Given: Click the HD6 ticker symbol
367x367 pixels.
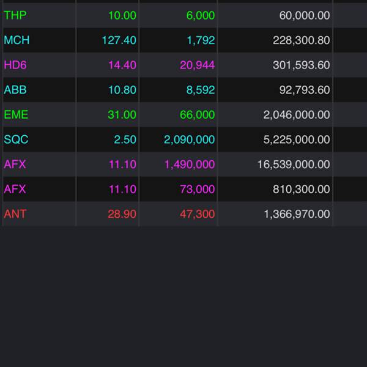Looking at the screenshot, I should pyautogui.click(x=15, y=65).
